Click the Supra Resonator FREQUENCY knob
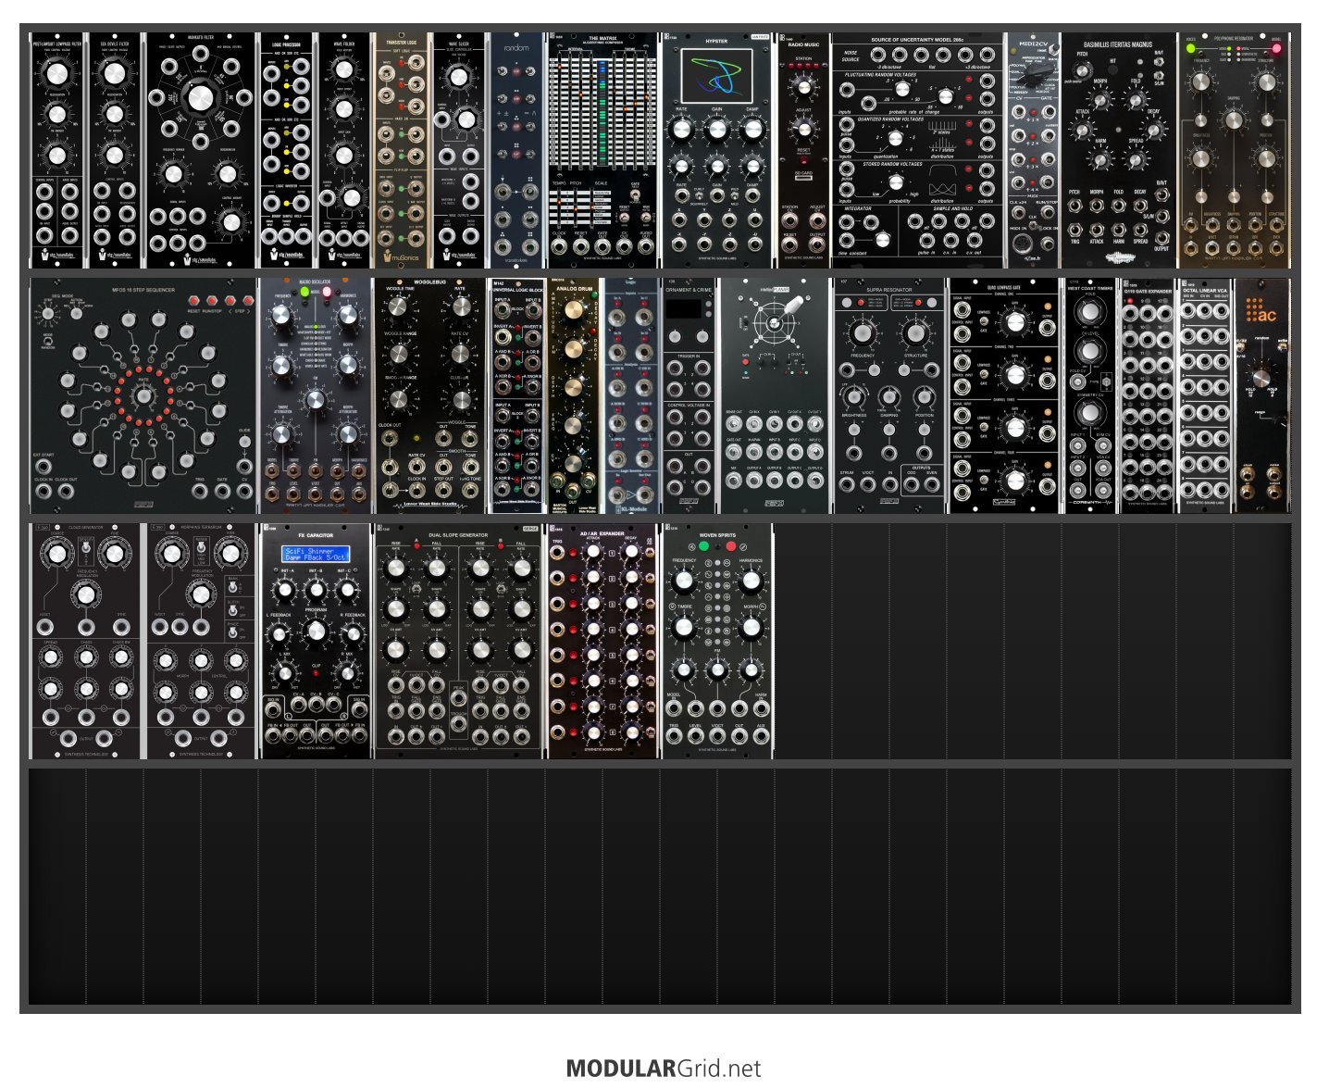Viewport: 1329px width, 1088px height. [863, 333]
